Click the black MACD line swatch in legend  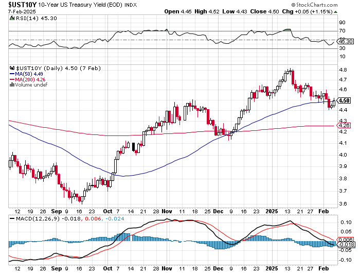[x=12, y=218]
